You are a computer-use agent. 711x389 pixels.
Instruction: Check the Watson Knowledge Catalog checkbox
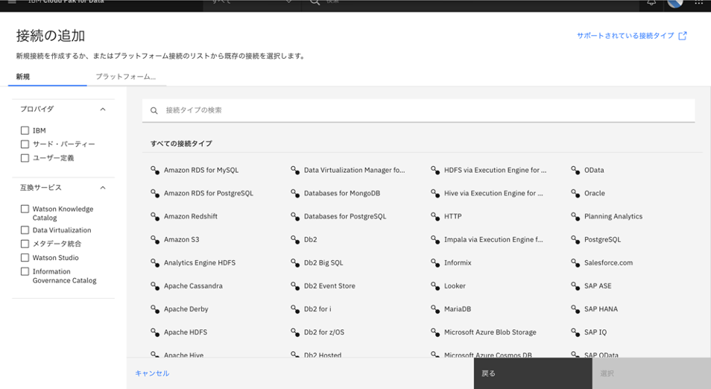tap(25, 209)
